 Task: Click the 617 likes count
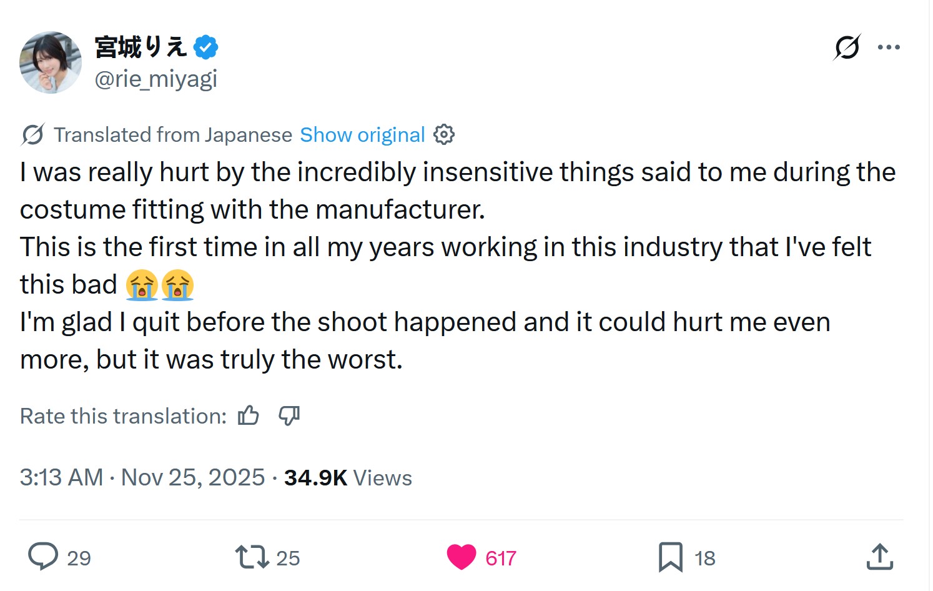coord(501,558)
